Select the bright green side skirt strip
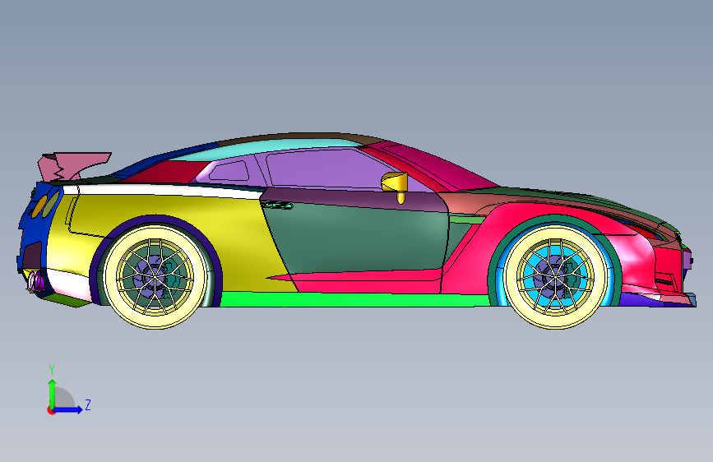 (x=354, y=300)
